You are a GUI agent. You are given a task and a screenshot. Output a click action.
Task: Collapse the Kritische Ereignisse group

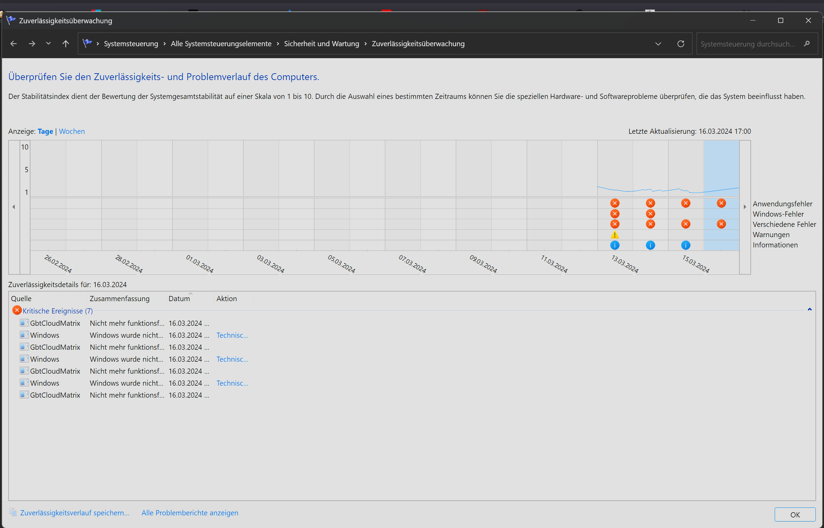point(809,309)
